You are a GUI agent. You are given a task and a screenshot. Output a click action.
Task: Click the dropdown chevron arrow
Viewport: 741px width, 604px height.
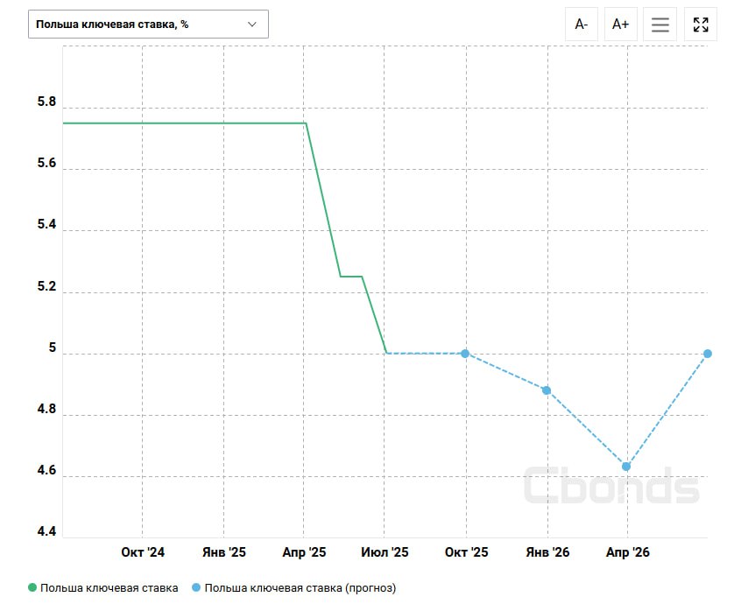pyautogui.click(x=252, y=25)
